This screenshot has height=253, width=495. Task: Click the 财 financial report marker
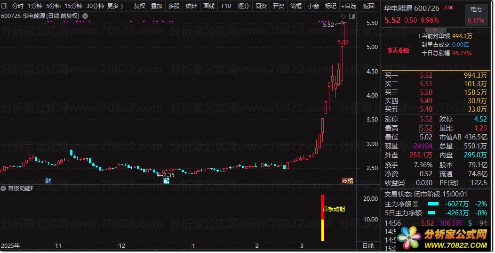pyautogui.click(x=48, y=181)
